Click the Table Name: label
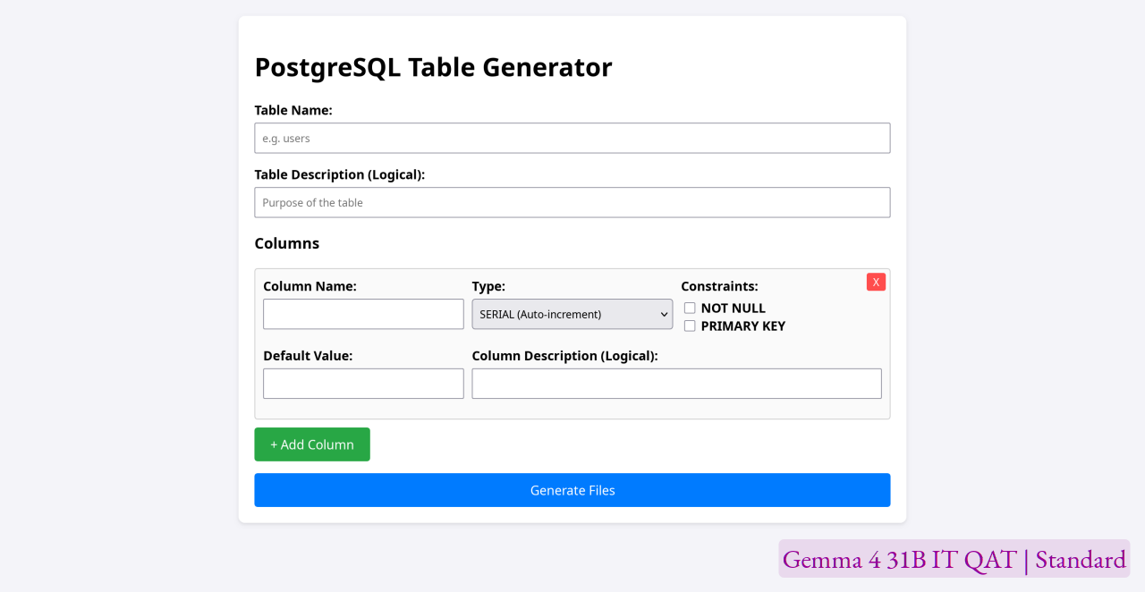The height and width of the screenshot is (592, 1145). [293, 110]
